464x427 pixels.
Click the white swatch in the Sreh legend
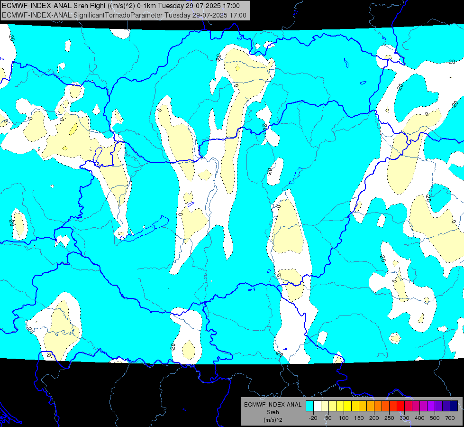coord(317,406)
